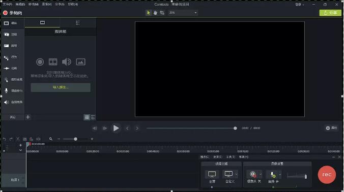Click the plus button below the media bin
Image resolution: width=344 pixels, height=192 pixels.
click(x=28, y=117)
